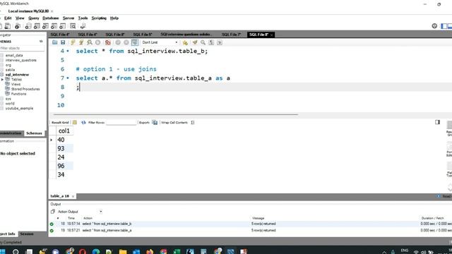Toggle word wrap icon in editor toolbar
Image resolution: width=452 pixels, height=254 pixels.
click(x=220, y=42)
